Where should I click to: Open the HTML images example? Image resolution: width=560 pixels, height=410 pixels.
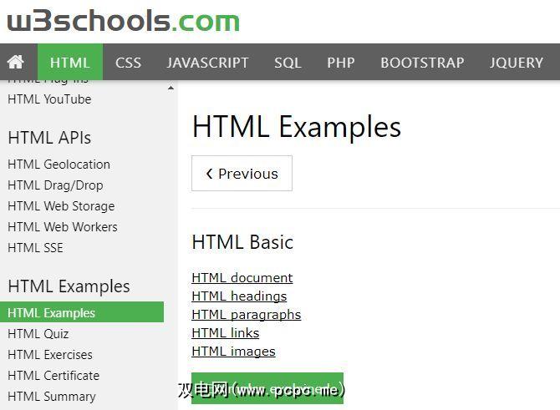[x=233, y=352]
